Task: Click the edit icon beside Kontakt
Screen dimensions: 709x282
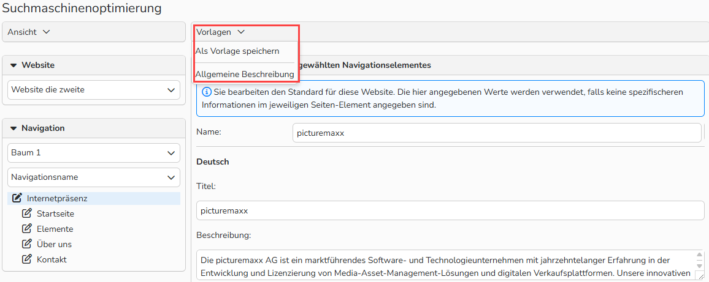Action: tap(27, 259)
